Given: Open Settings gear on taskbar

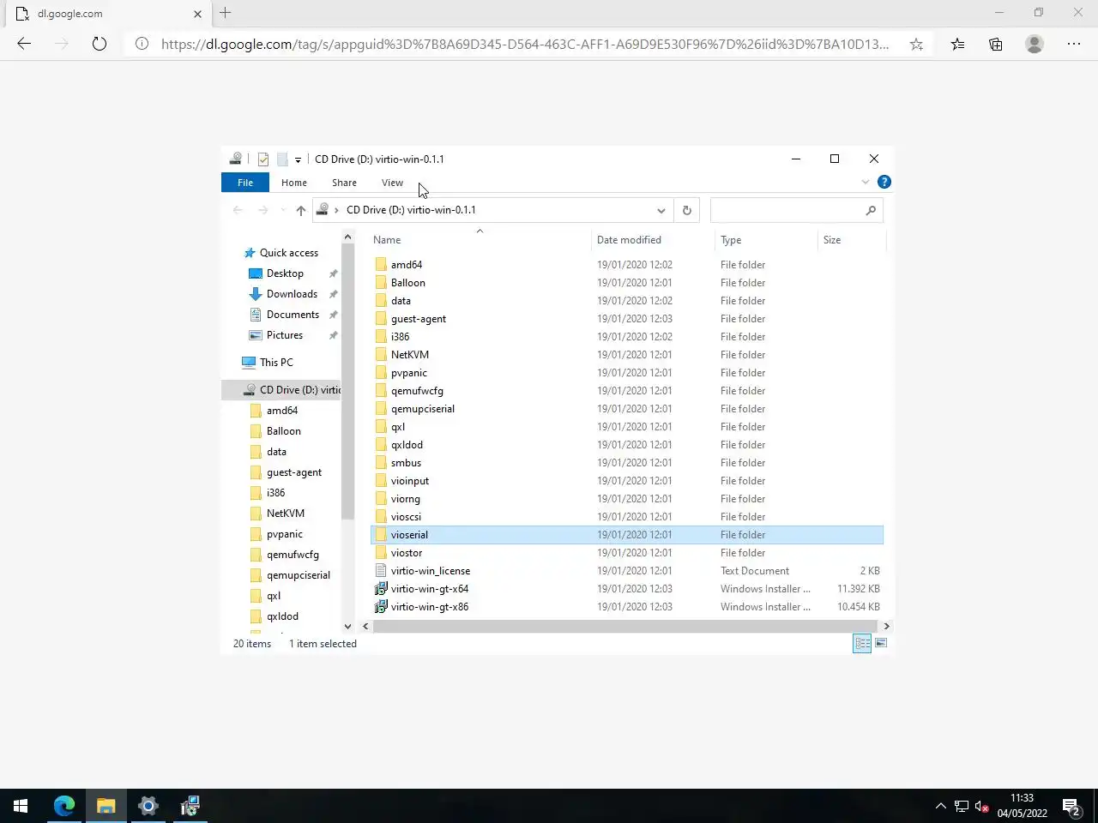Looking at the screenshot, I should (148, 806).
